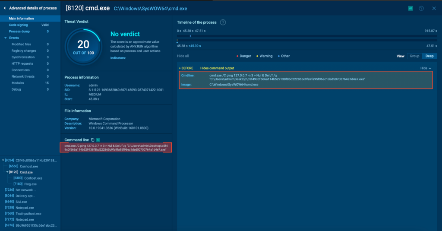Viewport: 442px width, 231px height.
Task: Click the AI badge next to Command line
Action: [98, 140]
